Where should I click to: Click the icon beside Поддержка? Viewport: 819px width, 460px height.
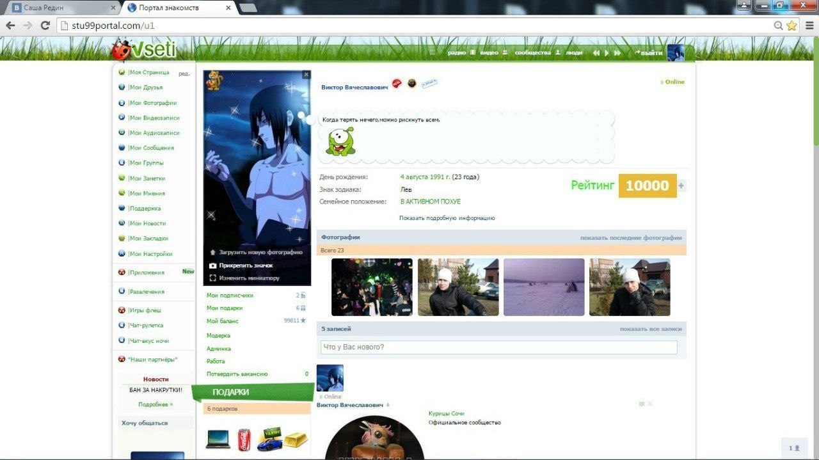coord(122,209)
